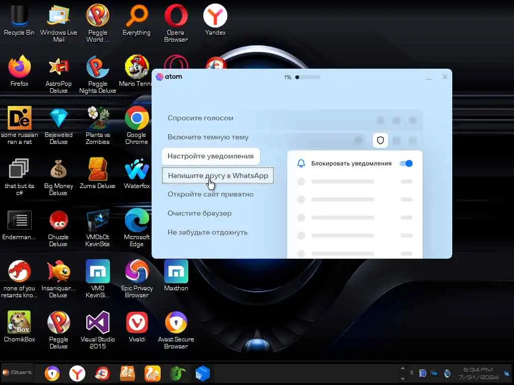Open the Yandex desktop shortcut
The height and width of the screenshot is (385, 514).
click(x=215, y=20)
